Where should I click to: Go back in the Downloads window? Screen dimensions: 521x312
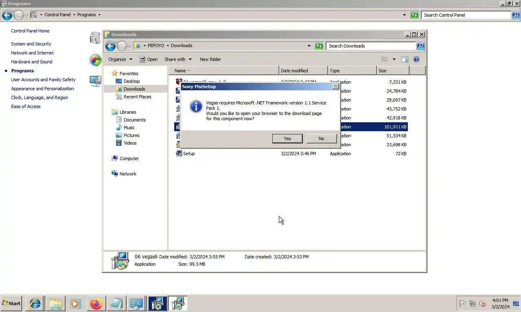point(110,46)
